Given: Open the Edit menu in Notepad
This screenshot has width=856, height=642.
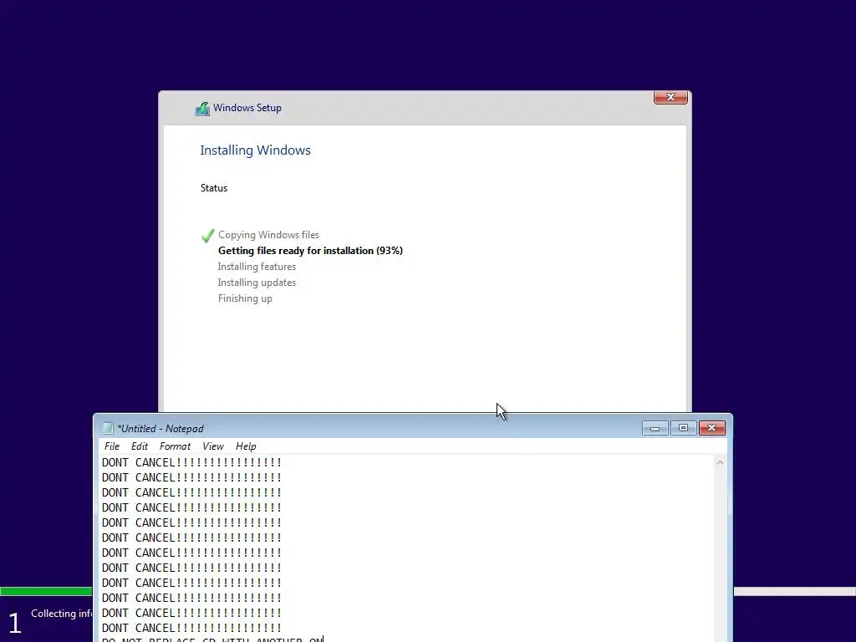Looking at the screenshot, I should pos(140,446).
